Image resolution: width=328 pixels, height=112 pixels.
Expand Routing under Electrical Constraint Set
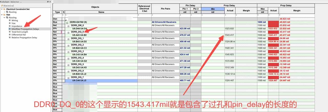[4, 12]
